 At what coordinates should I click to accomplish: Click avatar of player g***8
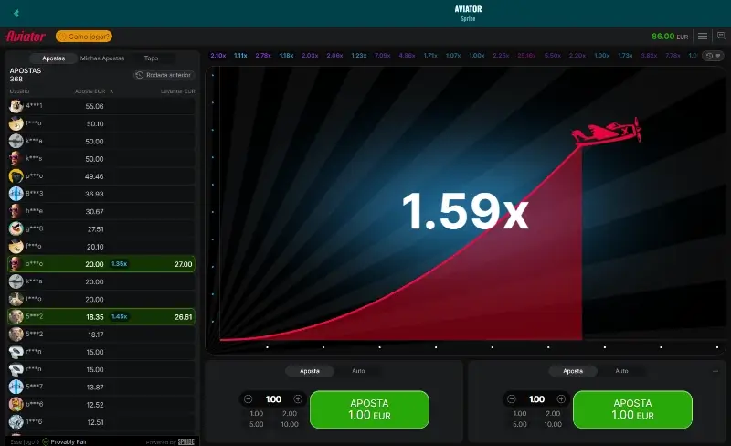click(16, 229)
